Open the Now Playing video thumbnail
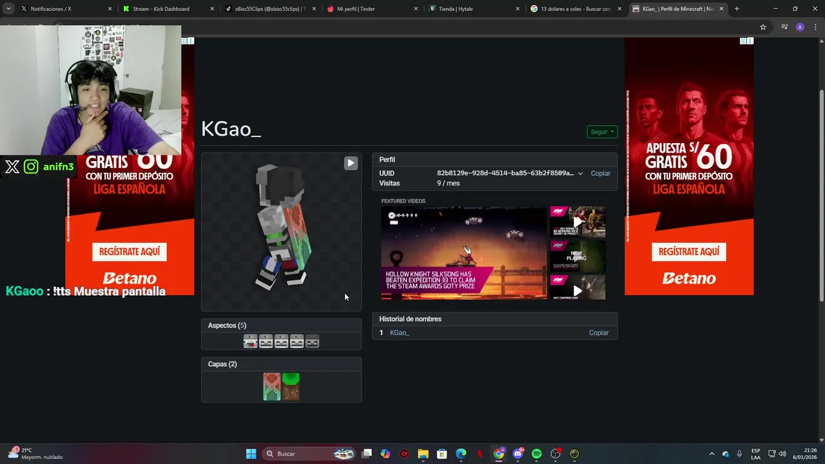Viewport: 825px width, 464px height. pyautogui.click(x=577, y=256)
